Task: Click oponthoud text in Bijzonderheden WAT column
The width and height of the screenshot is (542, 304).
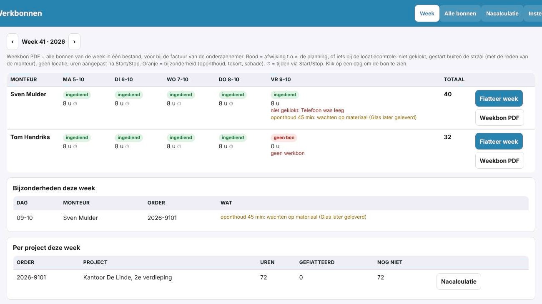Action: 294,217
